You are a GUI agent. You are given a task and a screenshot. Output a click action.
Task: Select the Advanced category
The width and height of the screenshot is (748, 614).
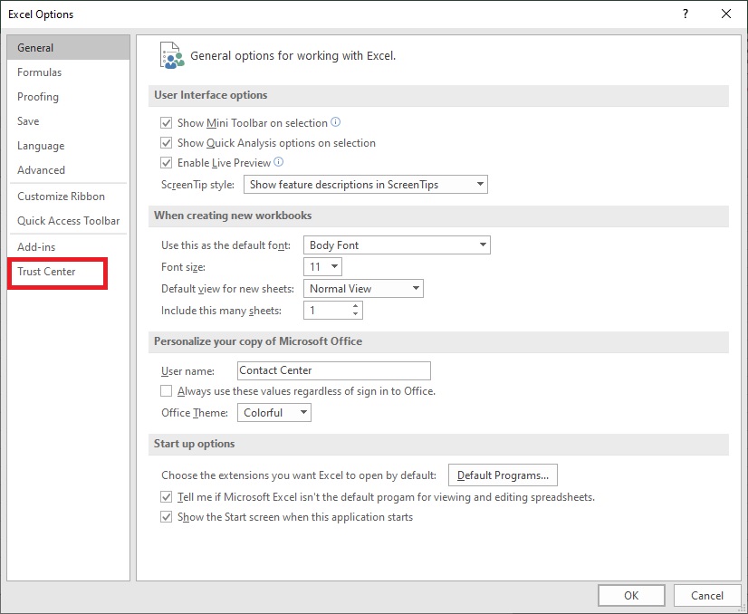[x=68, y=170]
